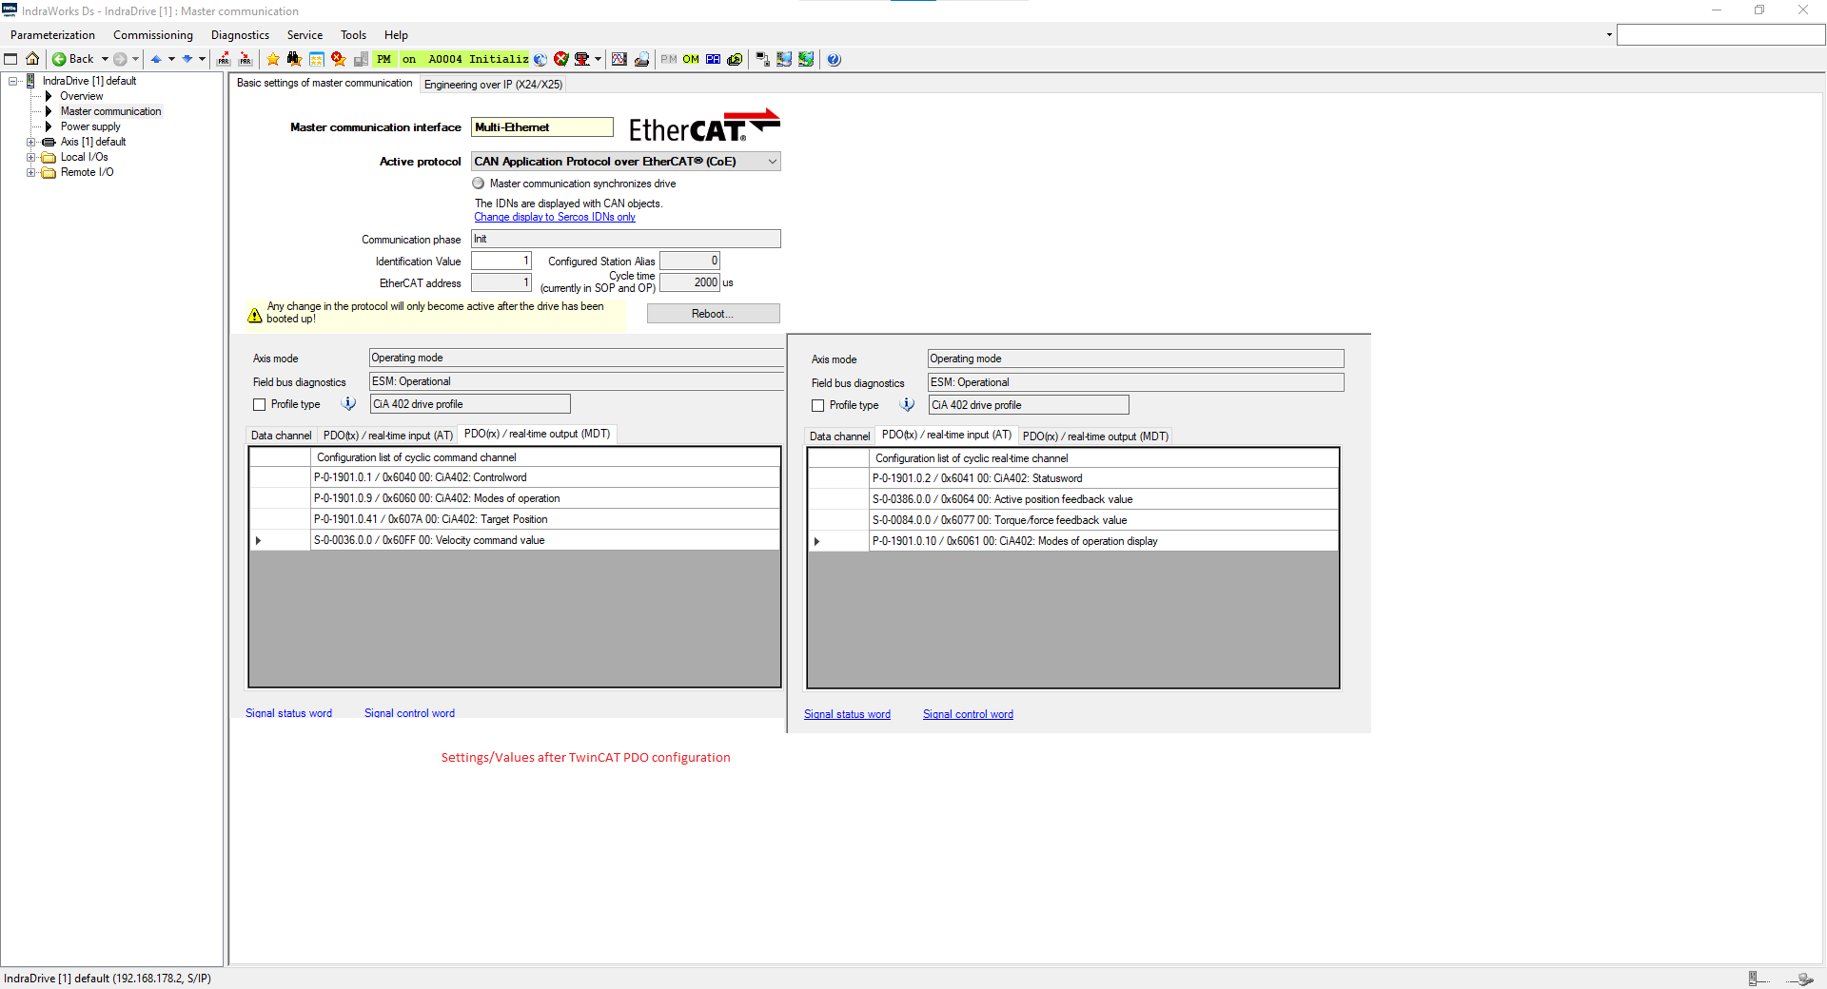
Task: Open right Signal status word link
Action: 847,714
